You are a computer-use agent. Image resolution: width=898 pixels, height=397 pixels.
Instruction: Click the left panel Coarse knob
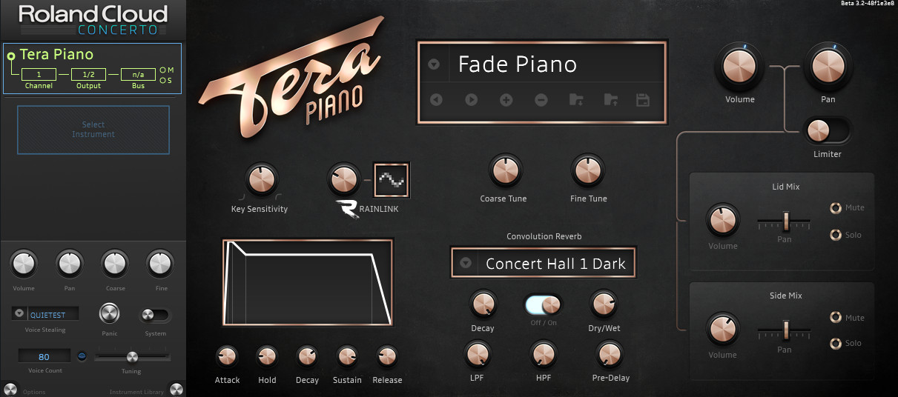tap(115, 263)
